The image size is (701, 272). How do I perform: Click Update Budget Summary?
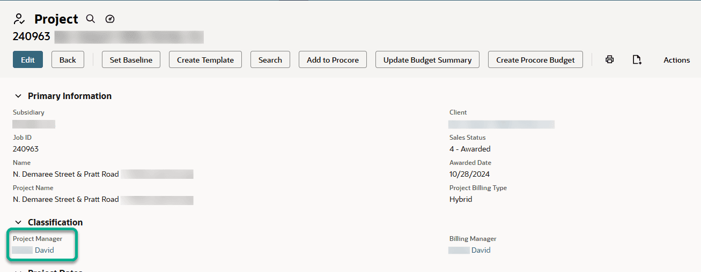point(427,59)
